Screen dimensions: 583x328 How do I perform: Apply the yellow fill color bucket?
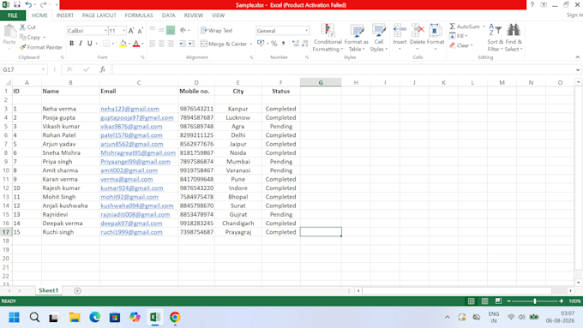(123, 44)
